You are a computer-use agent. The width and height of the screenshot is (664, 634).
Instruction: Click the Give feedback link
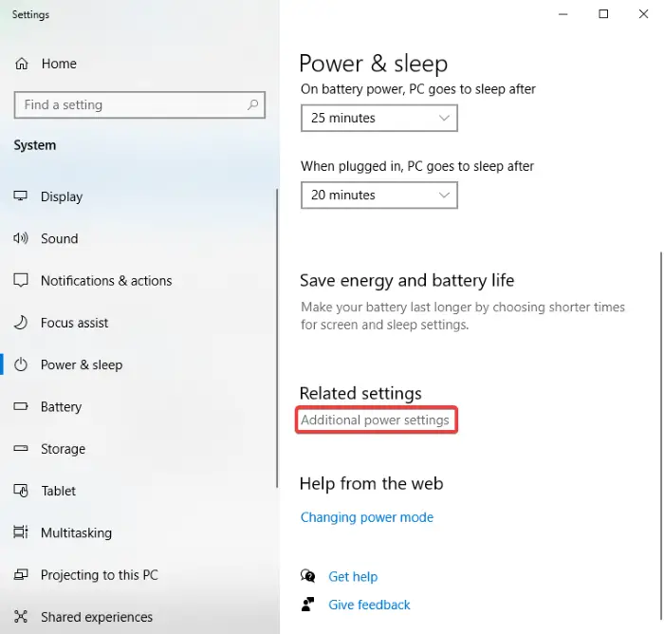(369, 605)
